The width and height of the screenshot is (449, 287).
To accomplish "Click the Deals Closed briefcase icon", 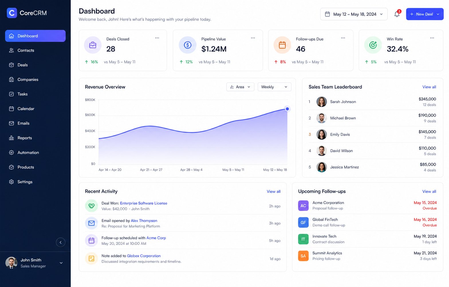I will tap(93, 45).
